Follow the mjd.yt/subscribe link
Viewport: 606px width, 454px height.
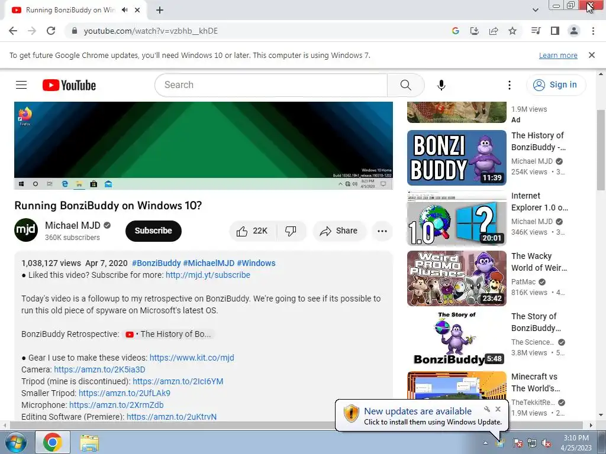pyautogui.click(x=208, y=275)
